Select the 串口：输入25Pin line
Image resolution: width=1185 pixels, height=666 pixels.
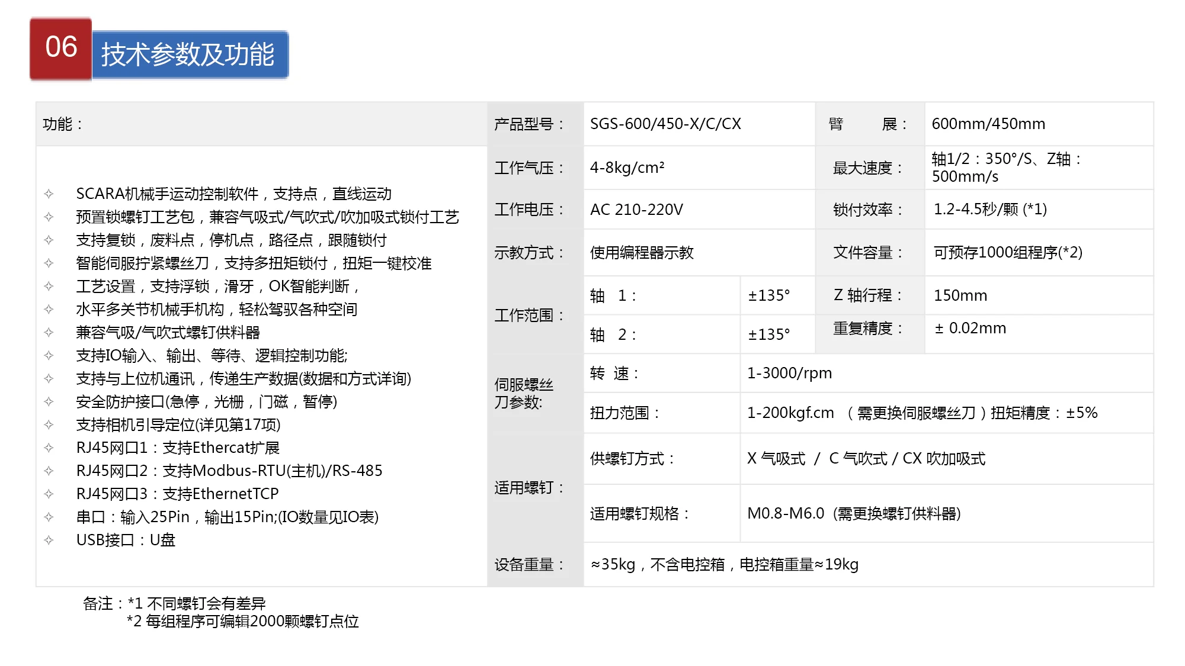[227, 517]
